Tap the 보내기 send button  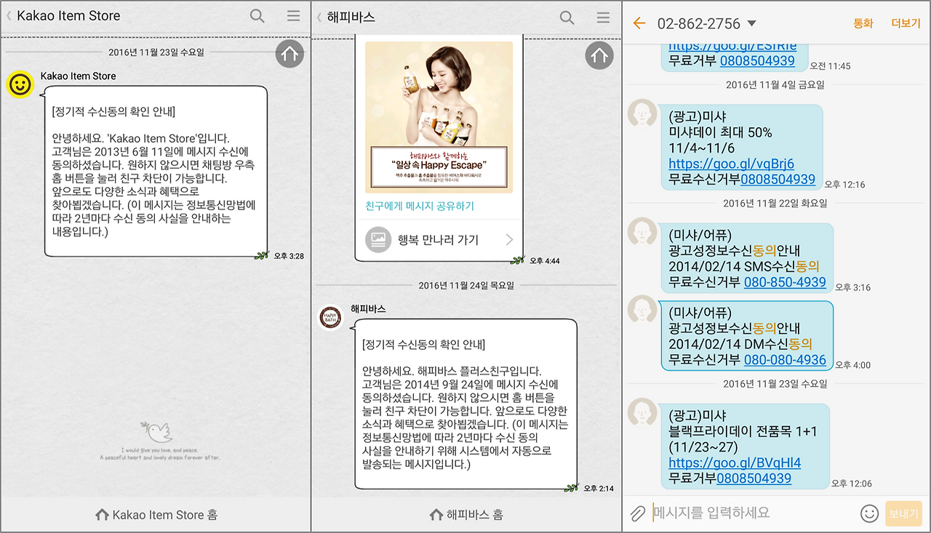point(903,513)
